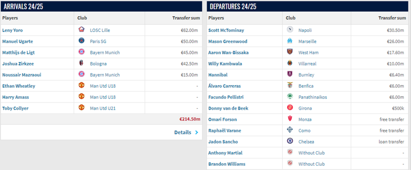The height and width of the screenshot is (170, 411).
Task: Click the Napoli crest icon
Action: (290, 30)
